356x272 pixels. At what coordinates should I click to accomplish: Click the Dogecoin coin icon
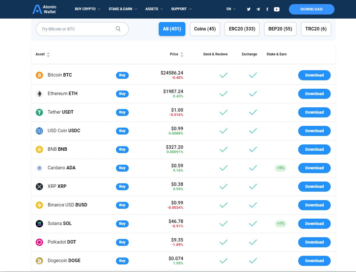[39, 261]
